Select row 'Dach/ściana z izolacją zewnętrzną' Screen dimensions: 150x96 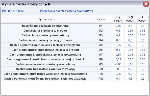pos(75,26)
